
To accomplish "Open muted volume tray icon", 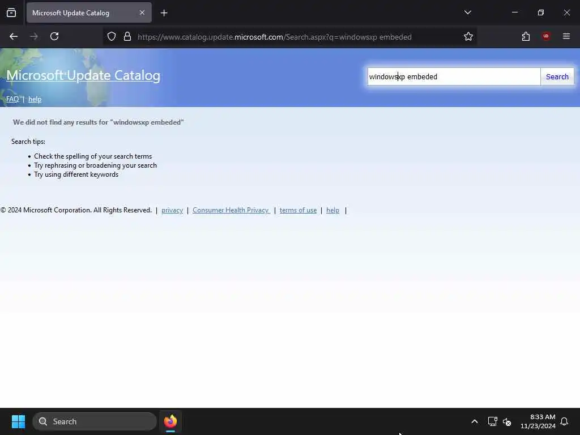I will (x=507, y=421).
